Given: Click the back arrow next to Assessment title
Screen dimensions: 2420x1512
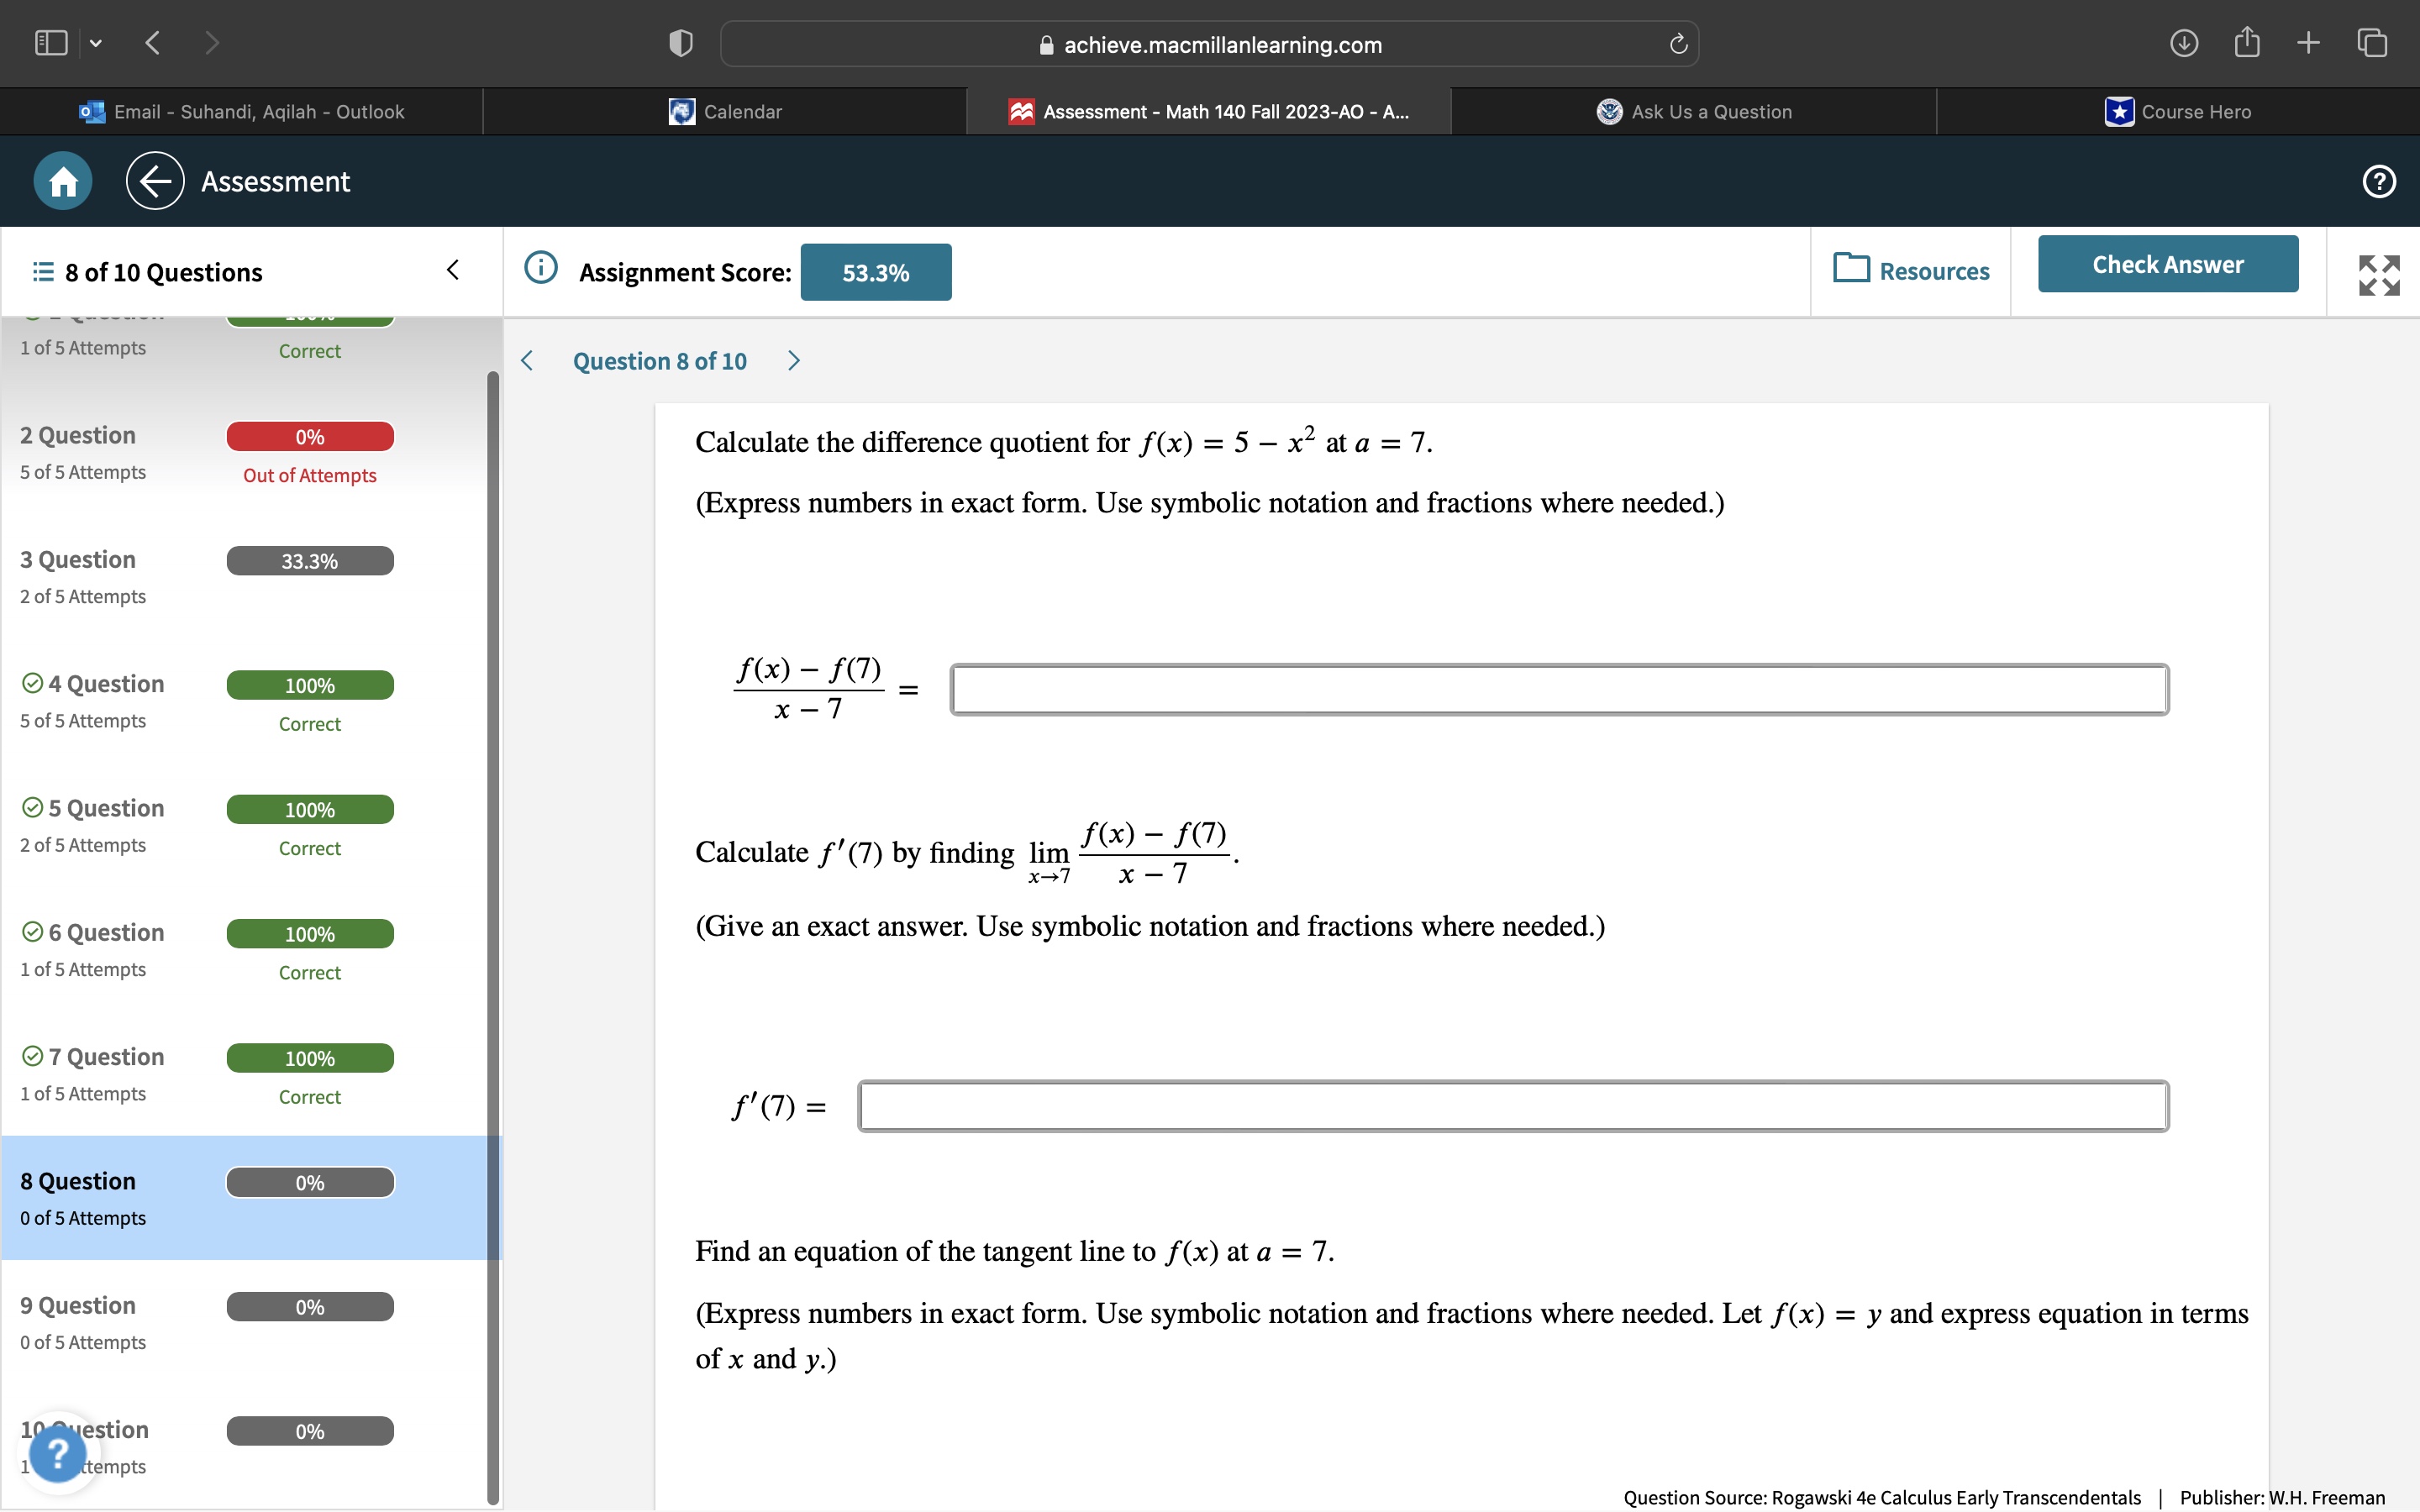Looking at the screenshot, I should coord(154,181).
